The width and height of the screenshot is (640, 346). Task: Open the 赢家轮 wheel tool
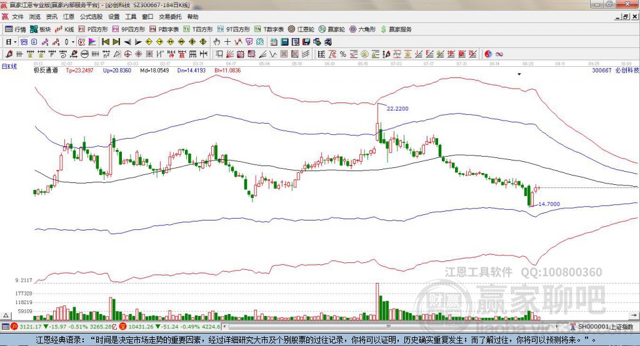tap(332, 29)
